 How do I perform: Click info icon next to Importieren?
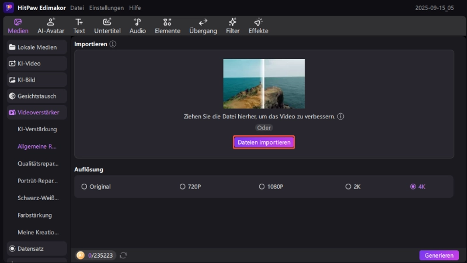[113, 44]
